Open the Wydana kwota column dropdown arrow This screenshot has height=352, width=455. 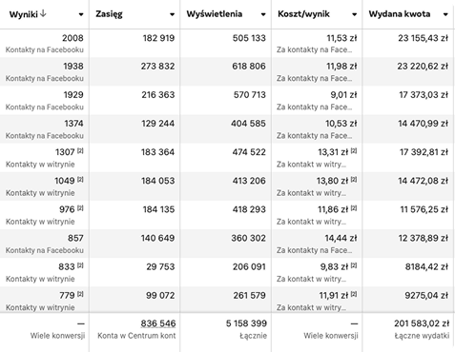[x=445, y=14]
